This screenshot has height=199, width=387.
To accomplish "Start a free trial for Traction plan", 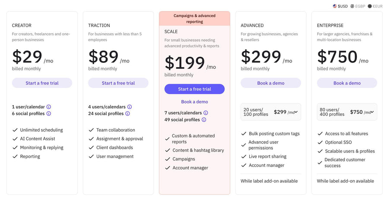I will (x=118, y=83).
